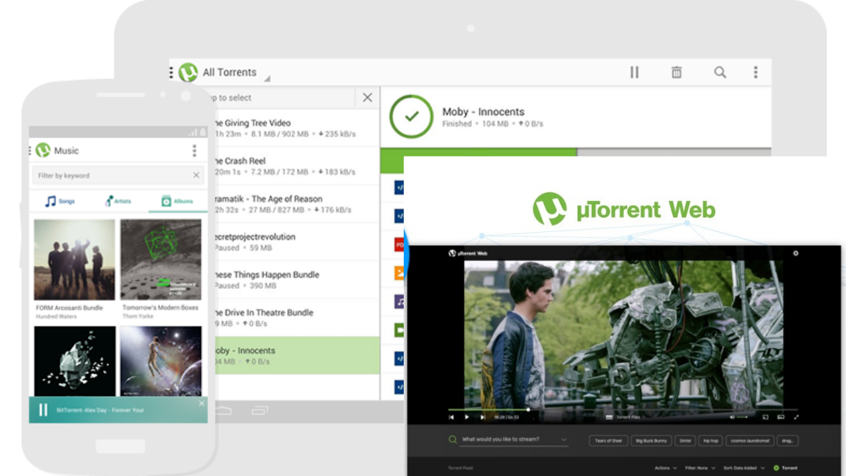Click the purple music file icon
Image resolution: width=846 pixels, height=476 pixels.
pos(399,301)
